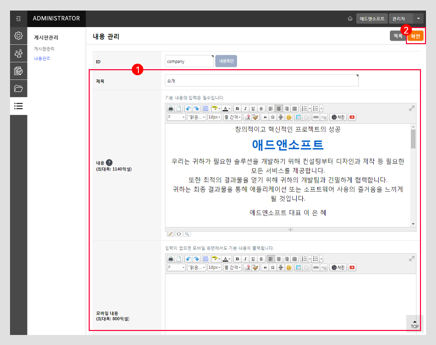The image size is (436, 345).
Task: Apply italic in the 내용 editor
Action: (245, 108)
